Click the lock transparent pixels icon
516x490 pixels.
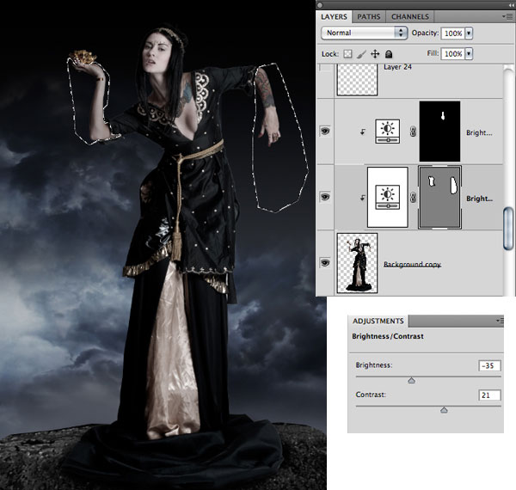(349, 53)
